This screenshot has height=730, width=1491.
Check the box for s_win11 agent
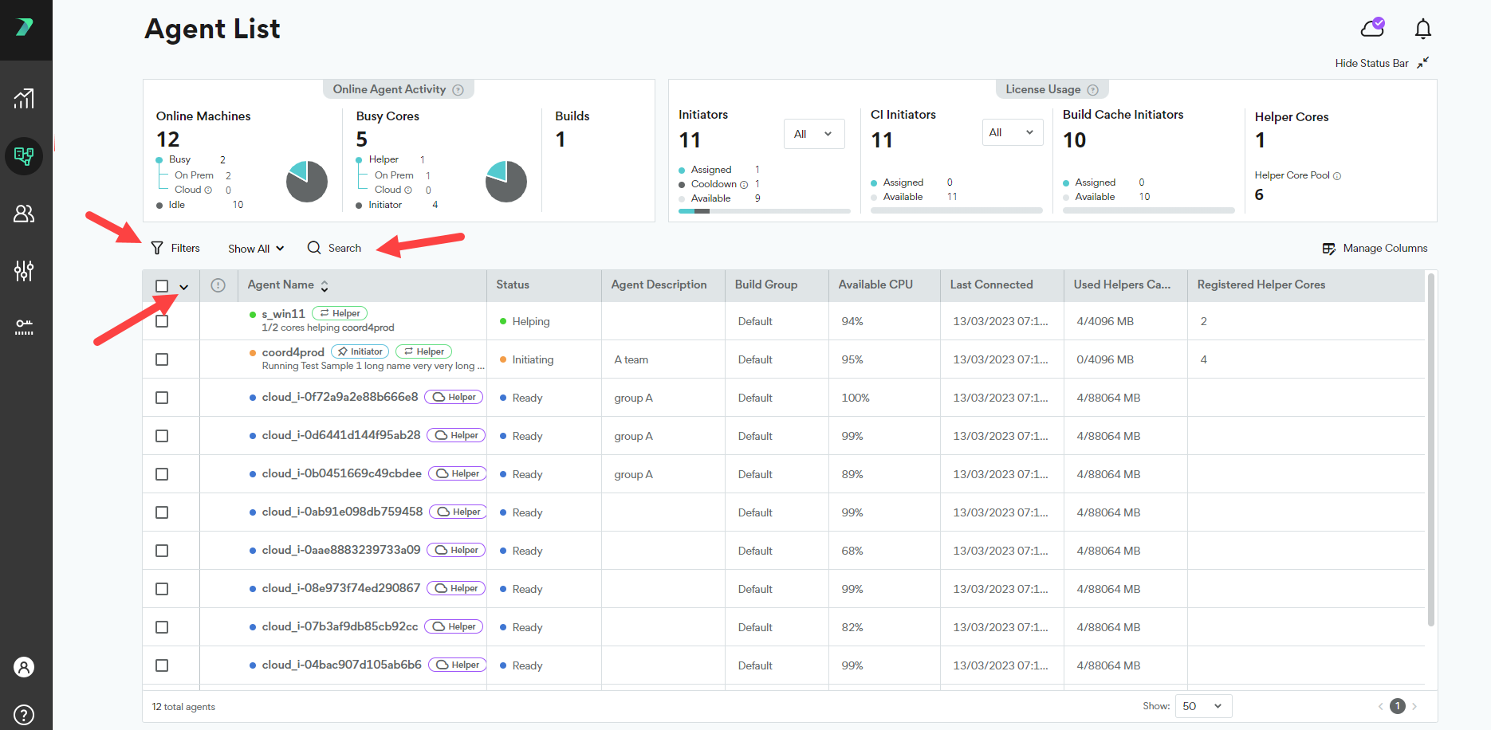click(x=162, y=321)
